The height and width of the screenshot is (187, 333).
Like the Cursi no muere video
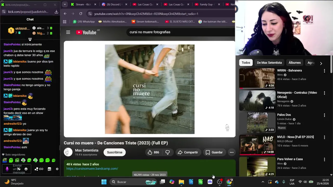(x=153, y=152)
